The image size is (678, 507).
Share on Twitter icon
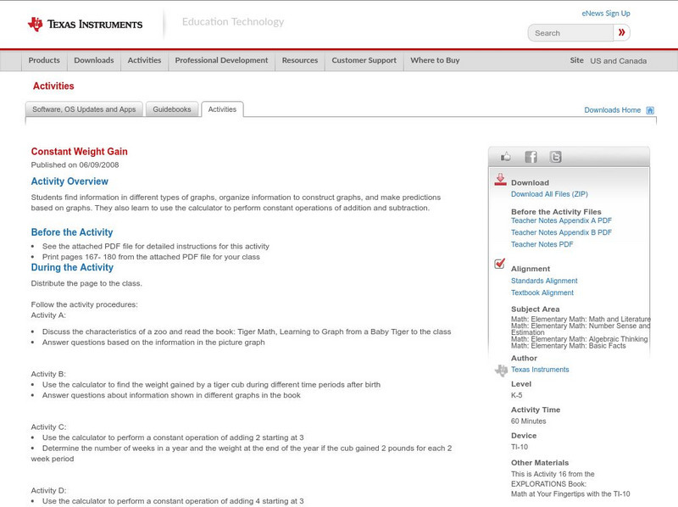(x=555, y=157)
